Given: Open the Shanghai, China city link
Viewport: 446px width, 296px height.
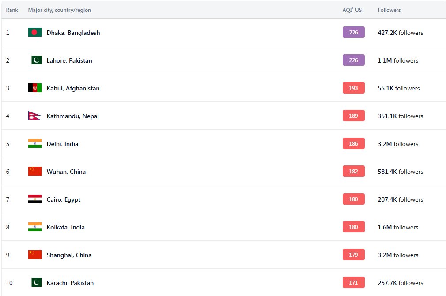Looking at the screenshot, I should click(x=69, y=255).
